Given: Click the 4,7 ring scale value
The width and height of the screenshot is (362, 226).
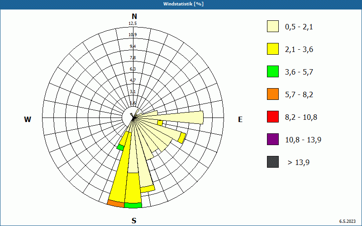Looking at the screenshot, I should [x=133, y=80].
